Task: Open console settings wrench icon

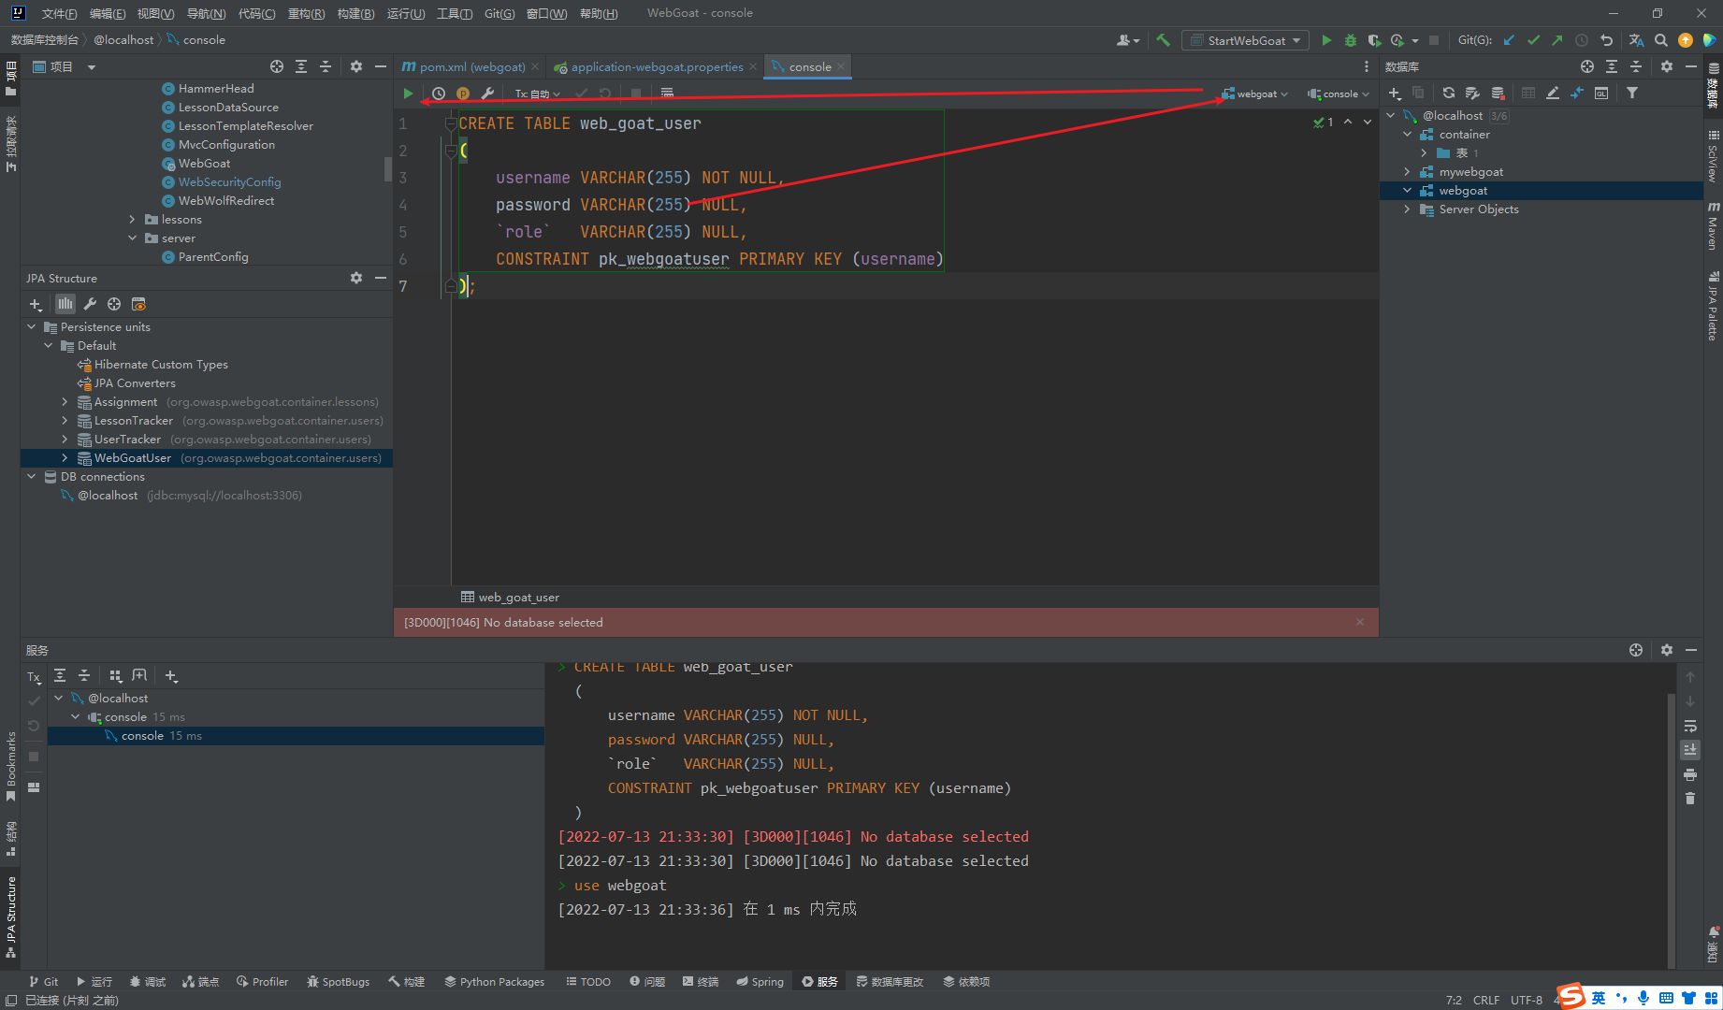Action: [x=487, y=94]
